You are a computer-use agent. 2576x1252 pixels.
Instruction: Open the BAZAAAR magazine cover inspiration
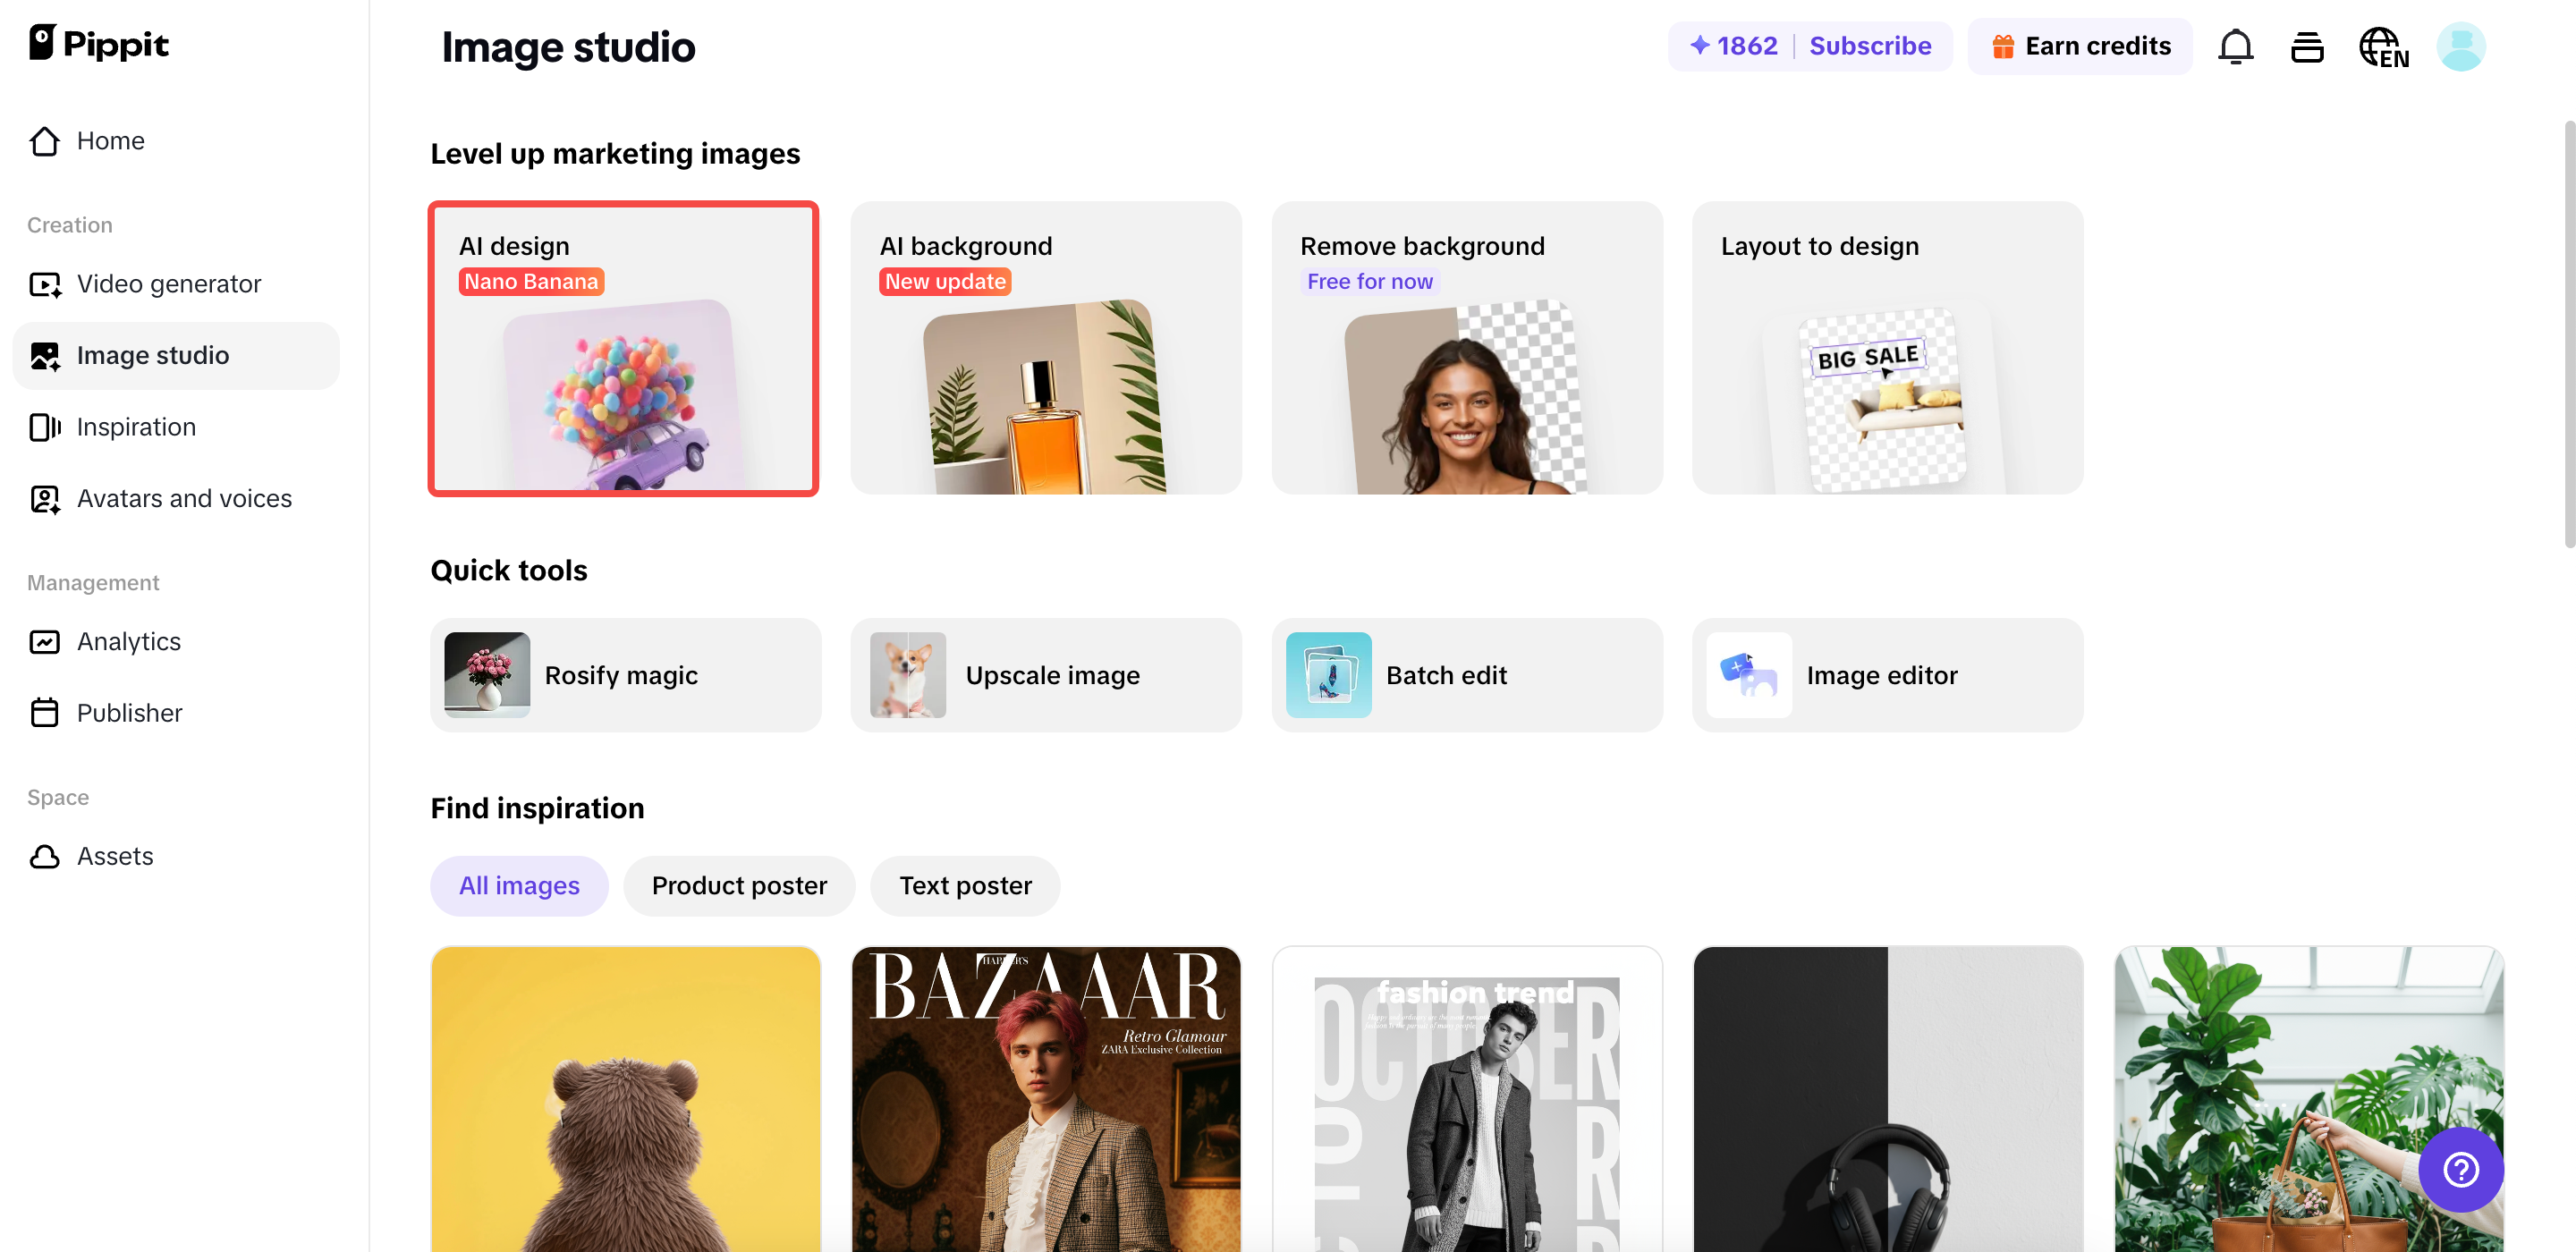pos(1046,1098)
